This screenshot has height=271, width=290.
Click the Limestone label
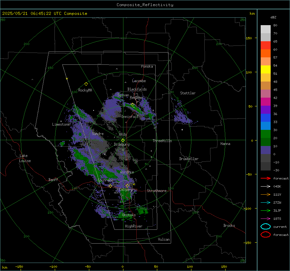click(x=61, y=124)
